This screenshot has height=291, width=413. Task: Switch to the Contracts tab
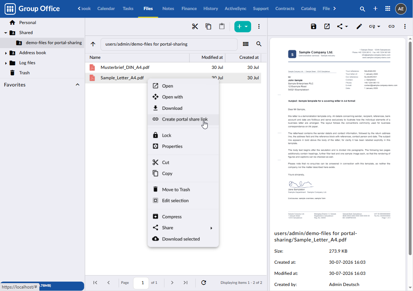[285, 9]
